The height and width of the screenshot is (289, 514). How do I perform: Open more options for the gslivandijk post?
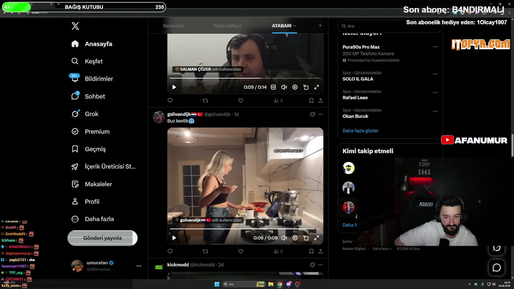(320, 114)
